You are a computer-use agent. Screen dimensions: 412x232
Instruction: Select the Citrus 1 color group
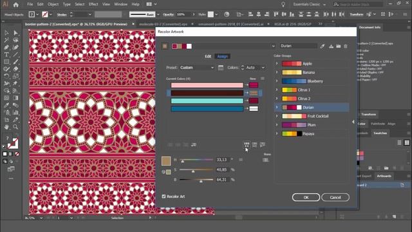[312, 90]
